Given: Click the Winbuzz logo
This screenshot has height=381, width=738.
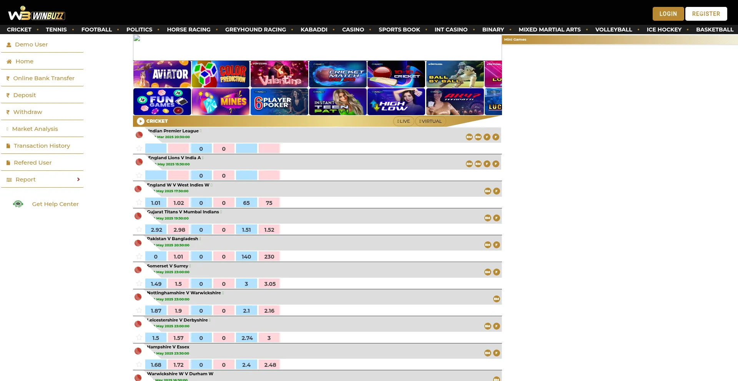Looking at the screenshot, I should (x=37, y=13).
